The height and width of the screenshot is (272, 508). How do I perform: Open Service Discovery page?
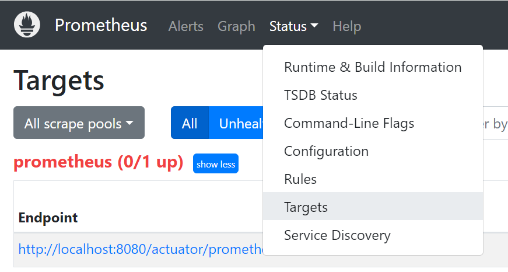(373, 235)
